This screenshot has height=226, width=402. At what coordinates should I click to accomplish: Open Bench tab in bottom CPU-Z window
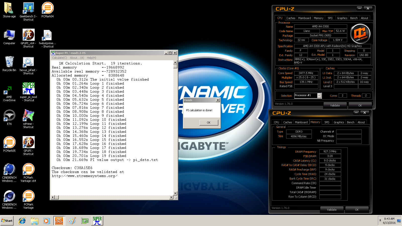pos(350,122)
